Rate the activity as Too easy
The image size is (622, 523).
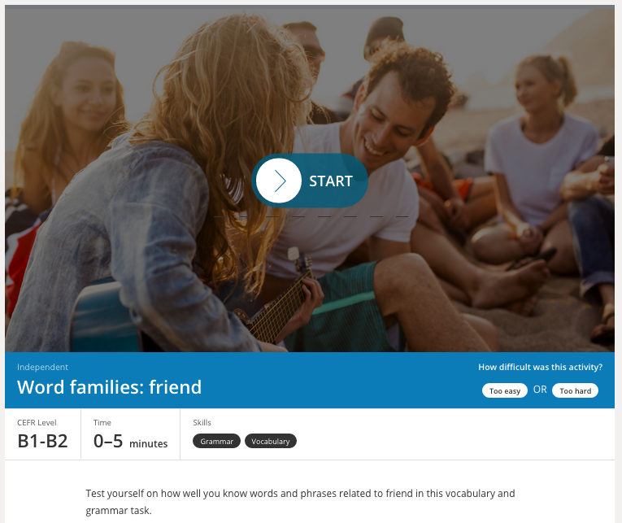(505, 390)
